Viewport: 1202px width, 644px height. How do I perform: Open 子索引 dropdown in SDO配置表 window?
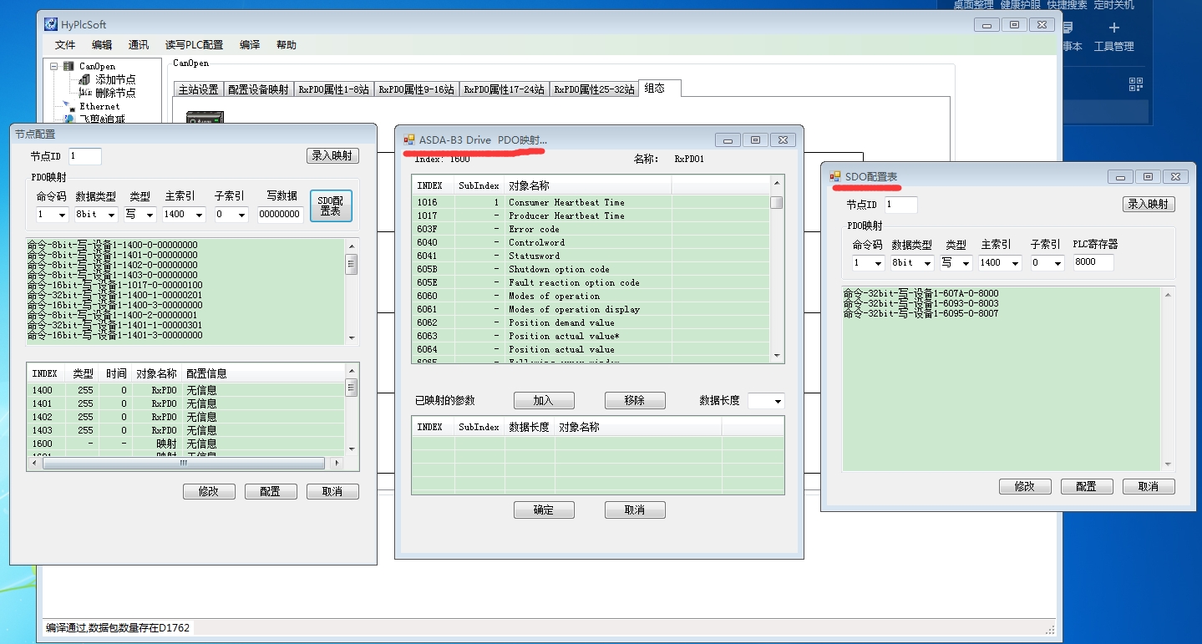(x=1058, y=263)
